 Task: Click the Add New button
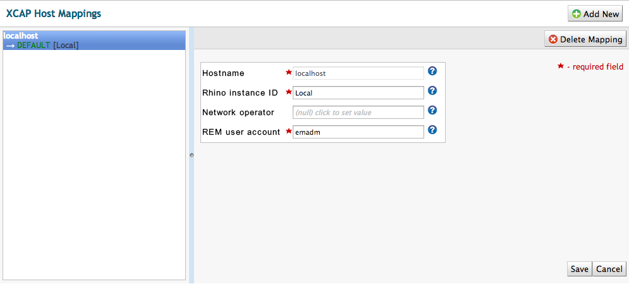595,14
